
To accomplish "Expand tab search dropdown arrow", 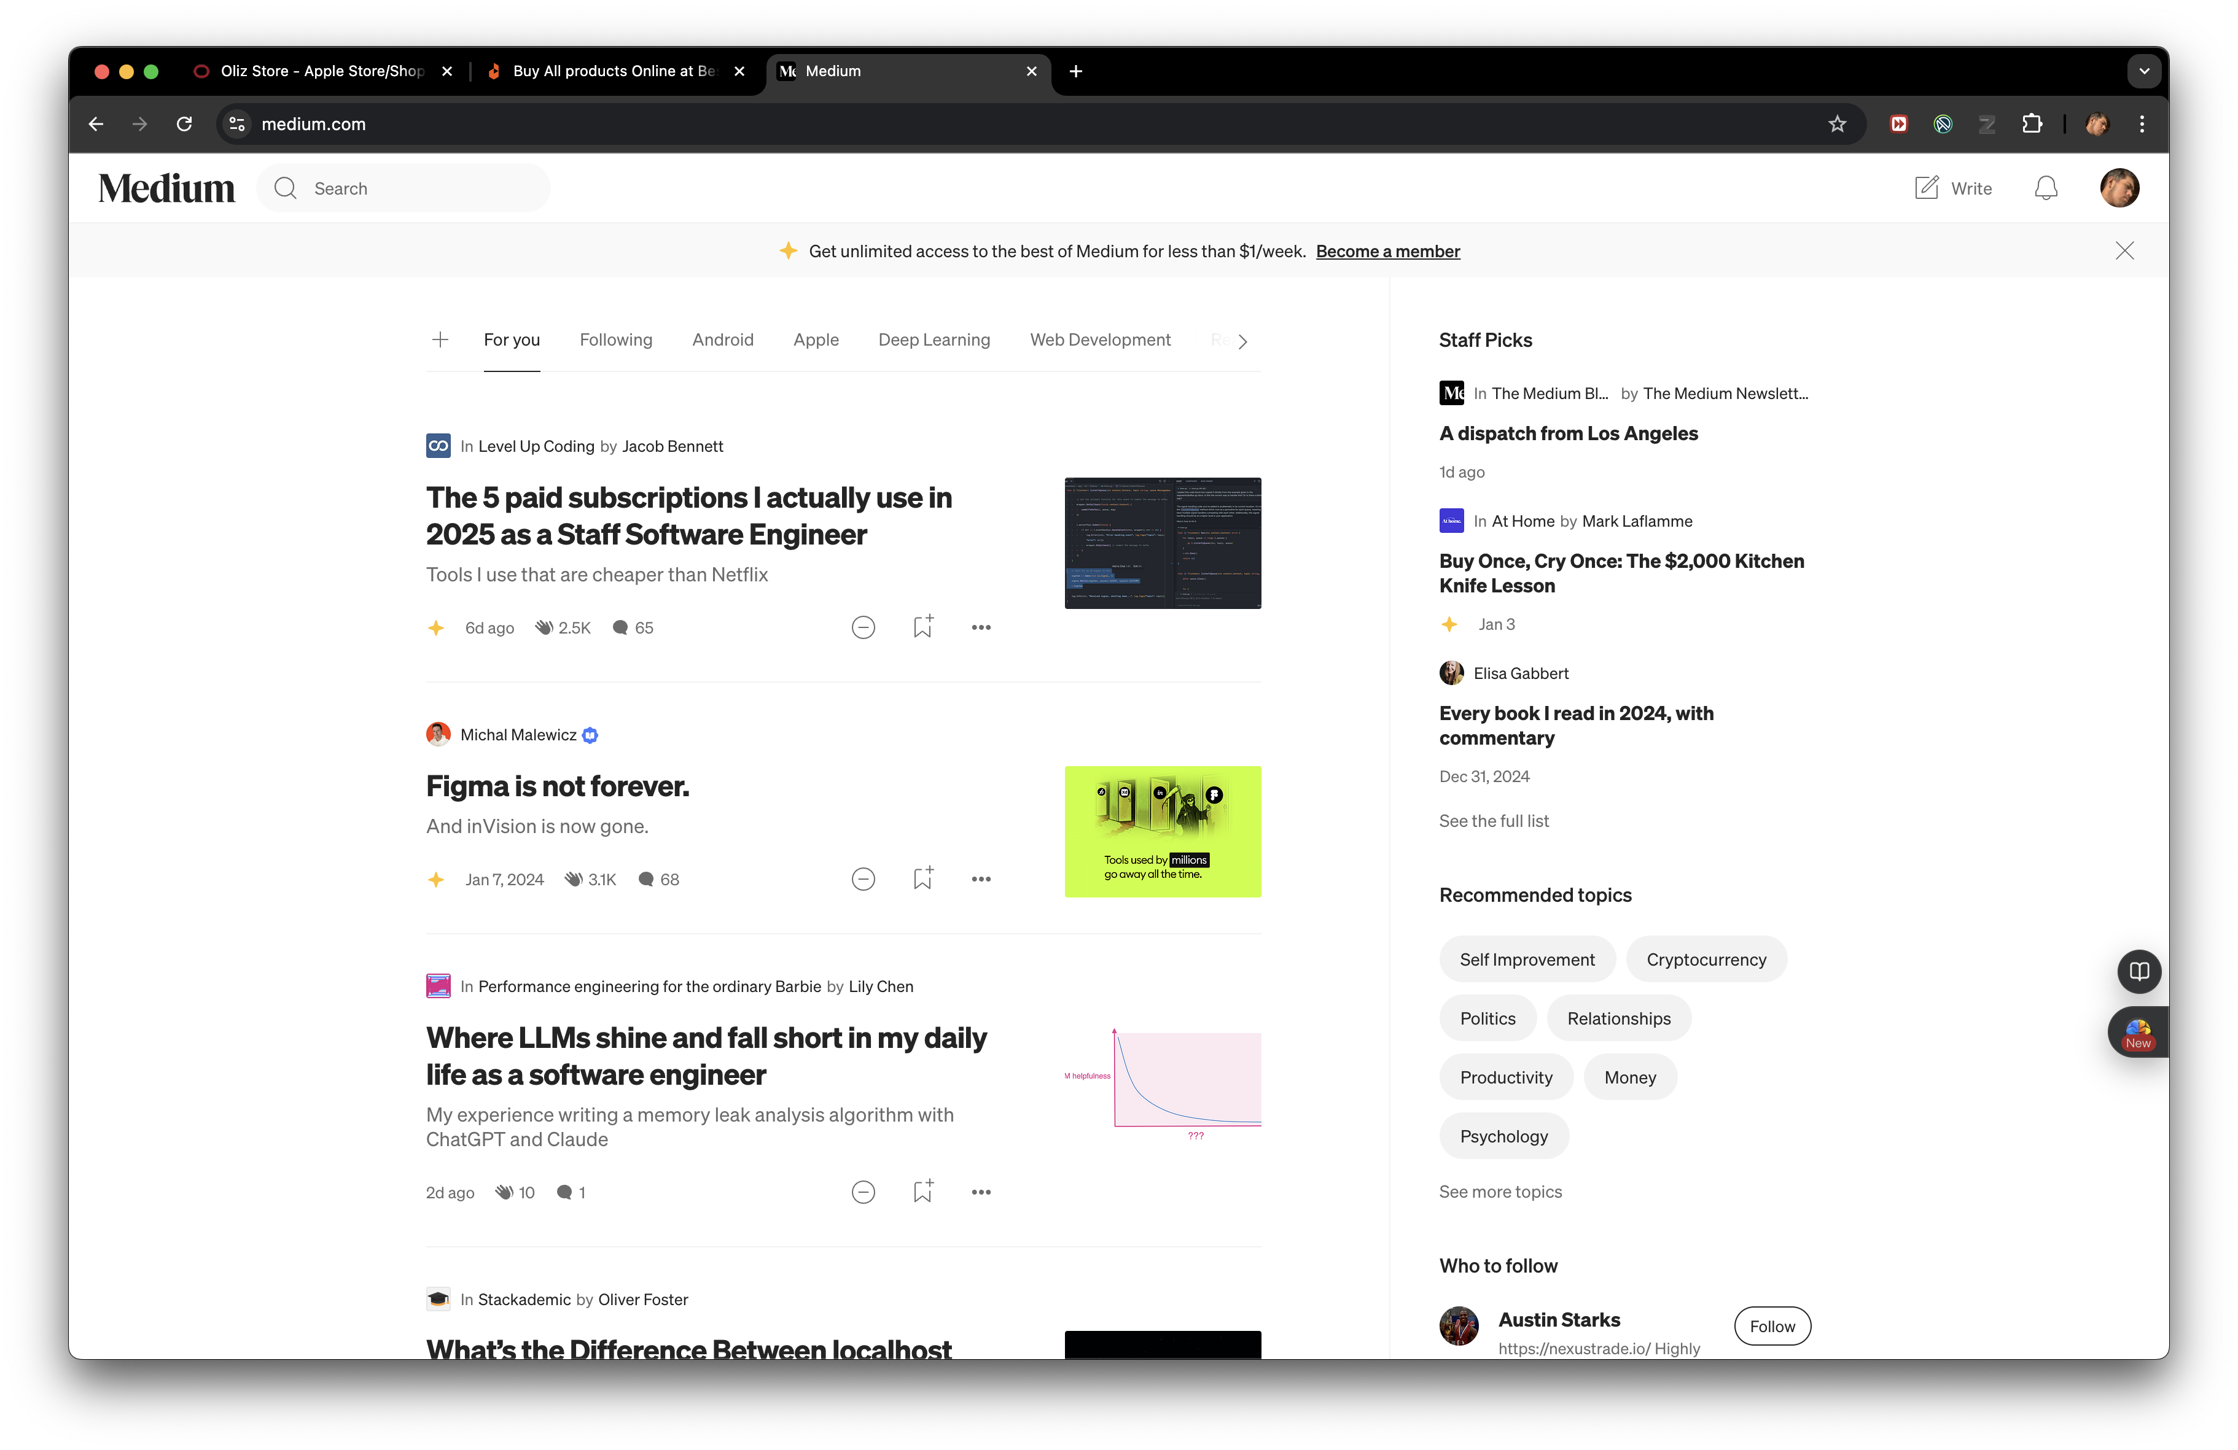I will click(x=2144, y=71).
